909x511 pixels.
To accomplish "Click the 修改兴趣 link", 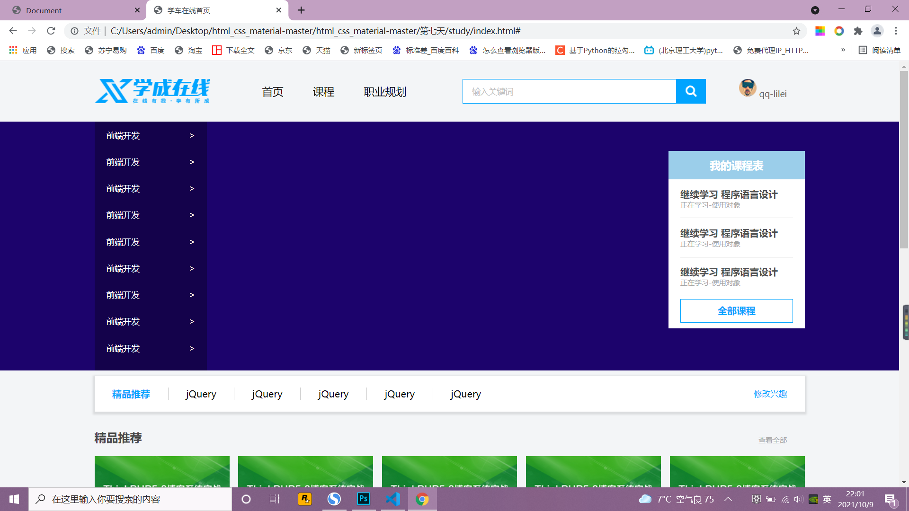I will 770,394.
